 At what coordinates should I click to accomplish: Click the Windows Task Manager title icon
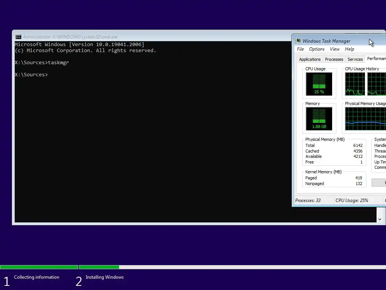pyautogui.click(x=298, y=41)
